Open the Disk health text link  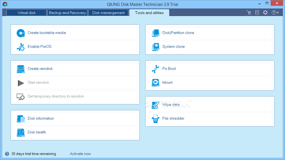[37, 132]
